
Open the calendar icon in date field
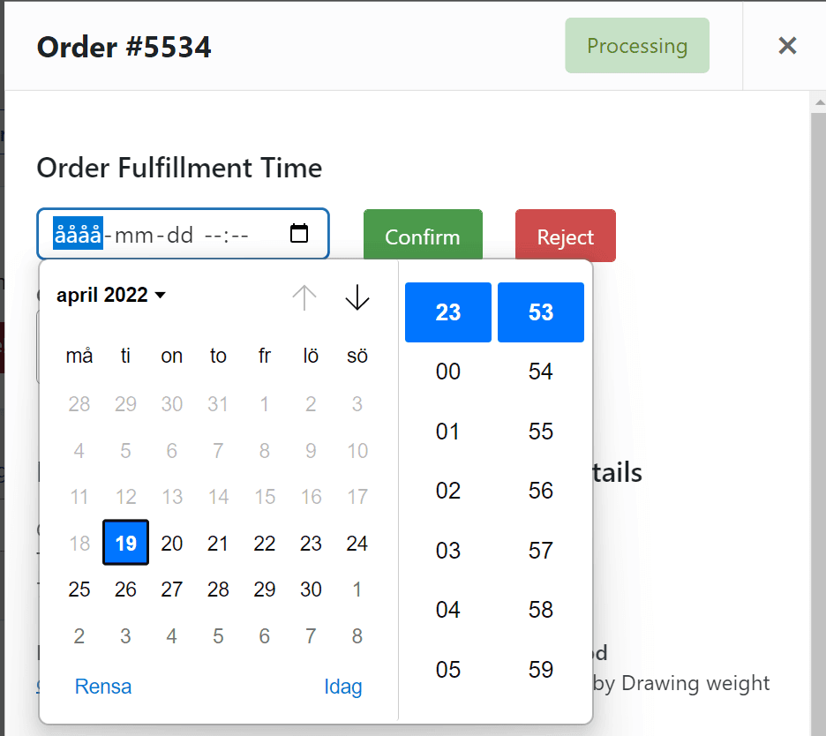(299, 233)
